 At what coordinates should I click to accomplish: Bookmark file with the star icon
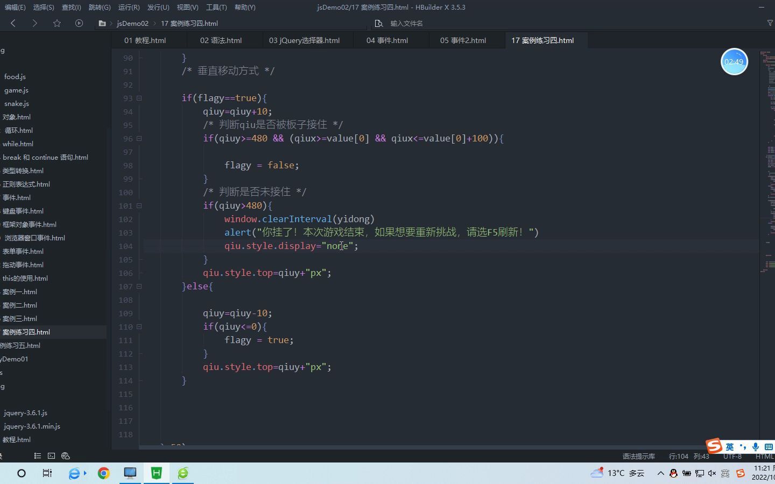point(57,23)
